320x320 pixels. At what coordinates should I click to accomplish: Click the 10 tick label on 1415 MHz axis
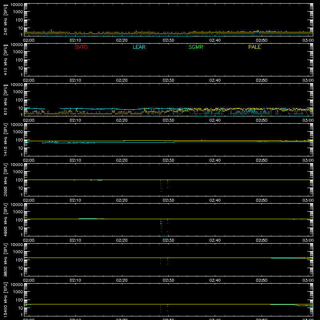pyautogui.click(x=20, y=148)
